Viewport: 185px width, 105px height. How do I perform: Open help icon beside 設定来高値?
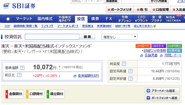click(130, 71)
